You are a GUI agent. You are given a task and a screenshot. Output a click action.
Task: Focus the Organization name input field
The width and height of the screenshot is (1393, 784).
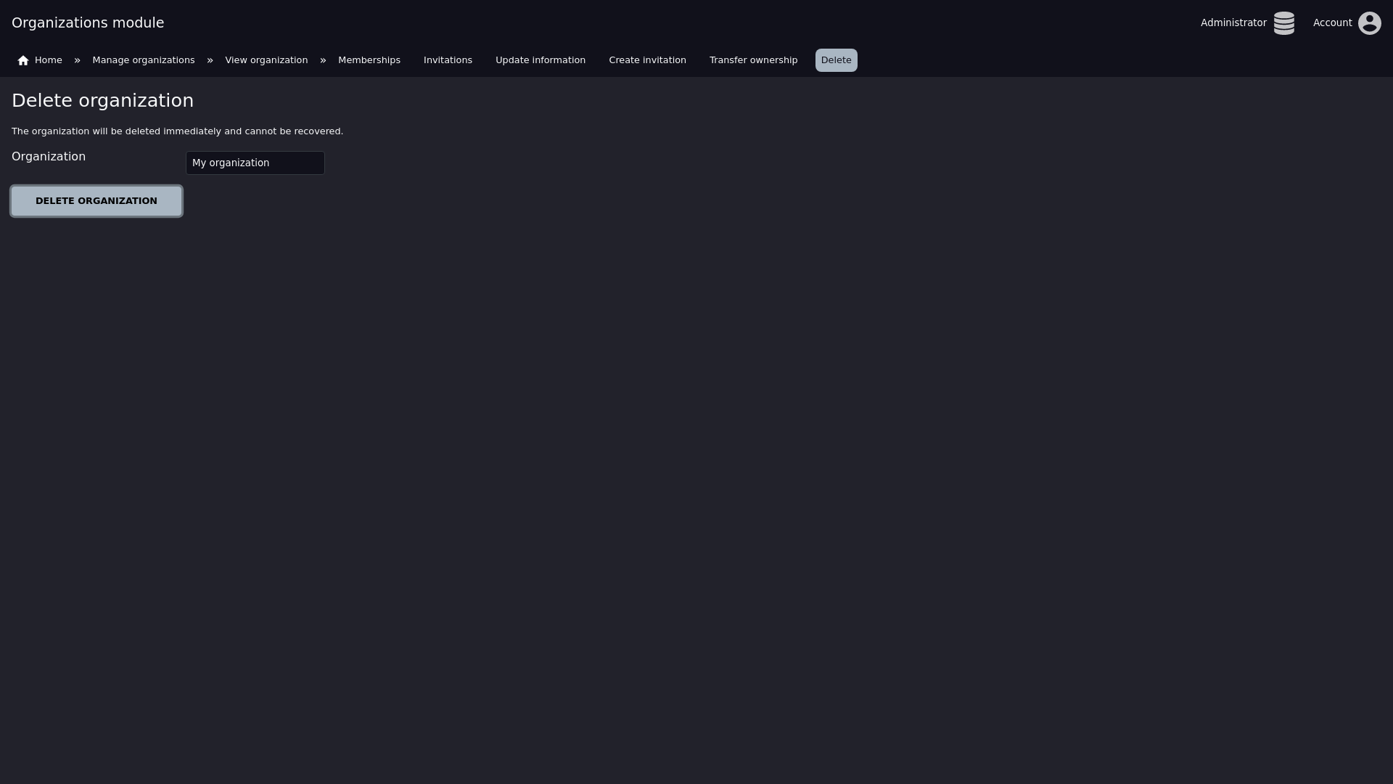(255, 163)
